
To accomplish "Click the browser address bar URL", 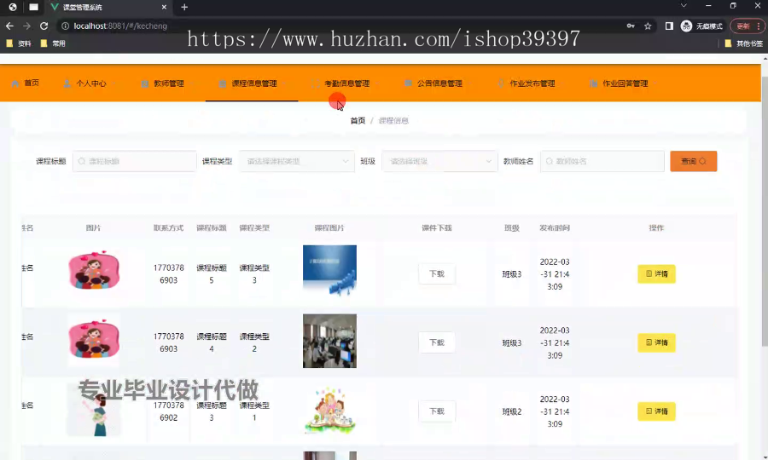I will tap(120, 26).
